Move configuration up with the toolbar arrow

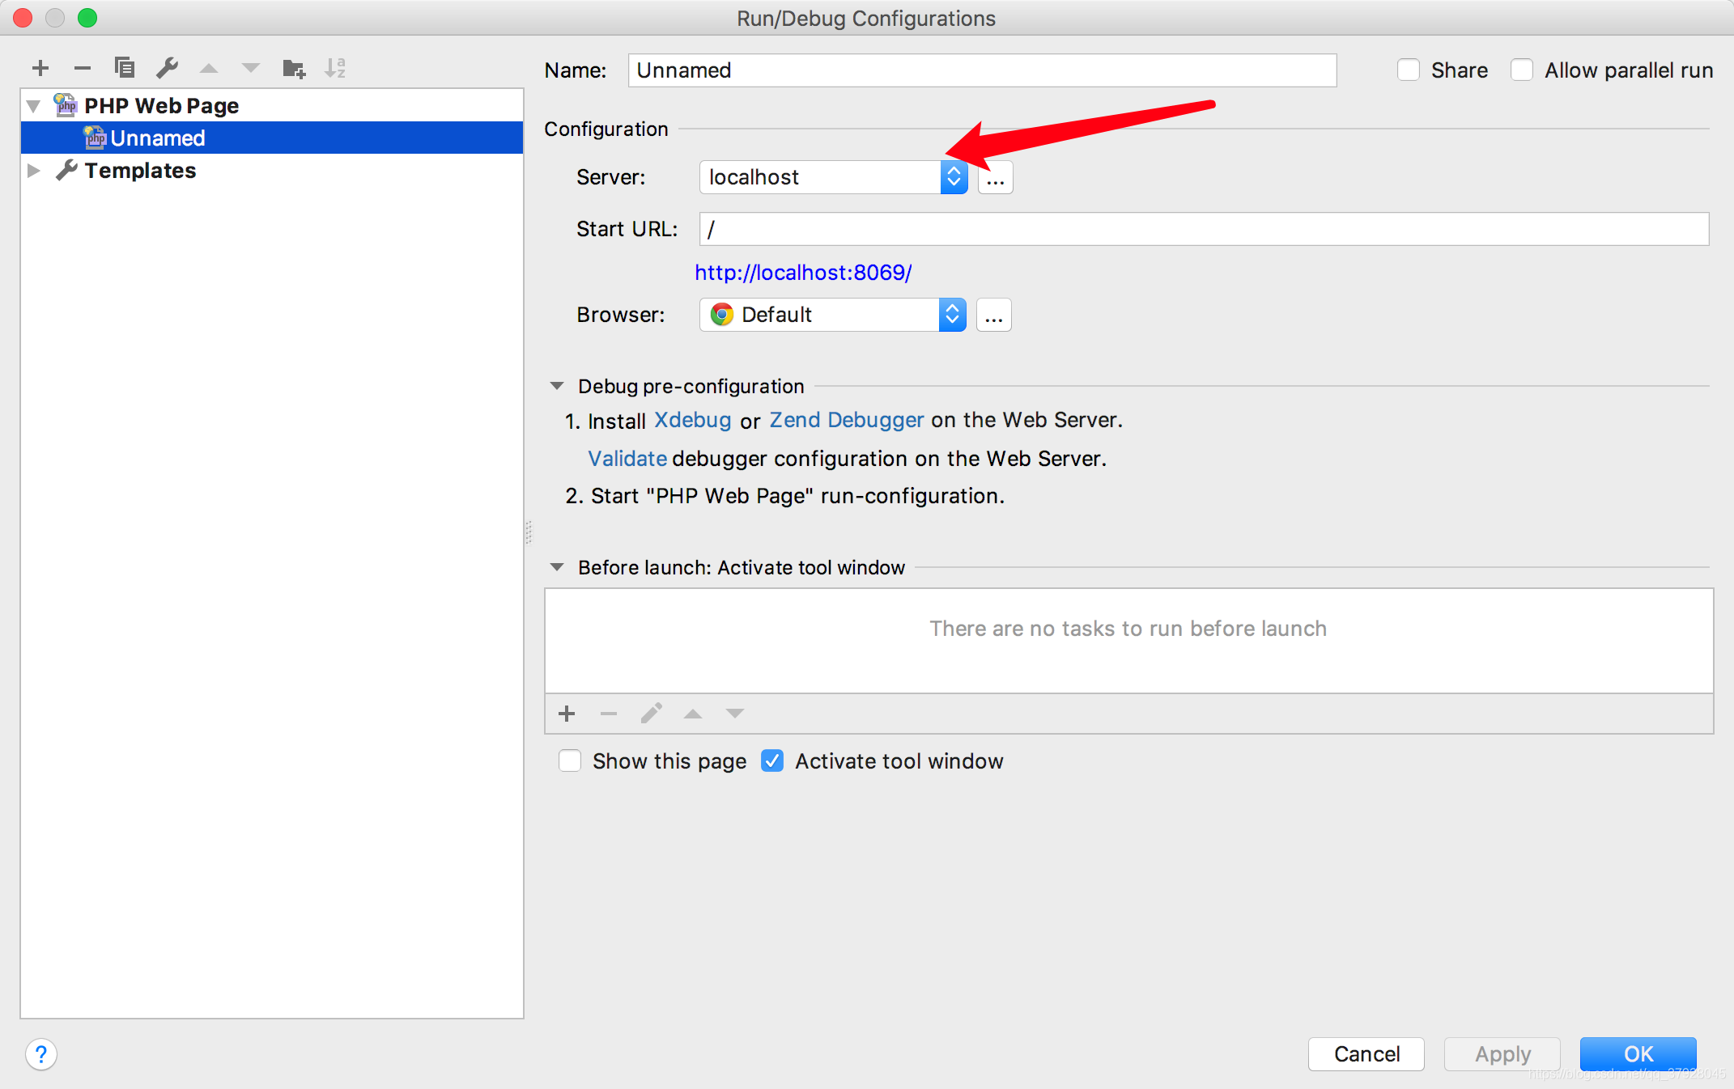point(209,68)
